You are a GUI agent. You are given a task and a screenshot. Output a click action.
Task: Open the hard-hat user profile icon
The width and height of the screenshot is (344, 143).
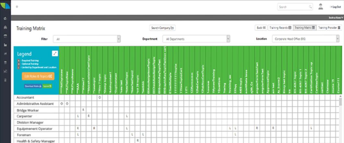point(321,6)
